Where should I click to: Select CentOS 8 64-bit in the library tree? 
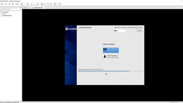coord(7,15)
